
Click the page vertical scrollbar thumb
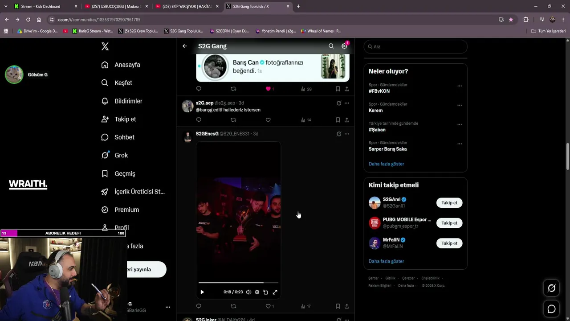click(568, 156)
